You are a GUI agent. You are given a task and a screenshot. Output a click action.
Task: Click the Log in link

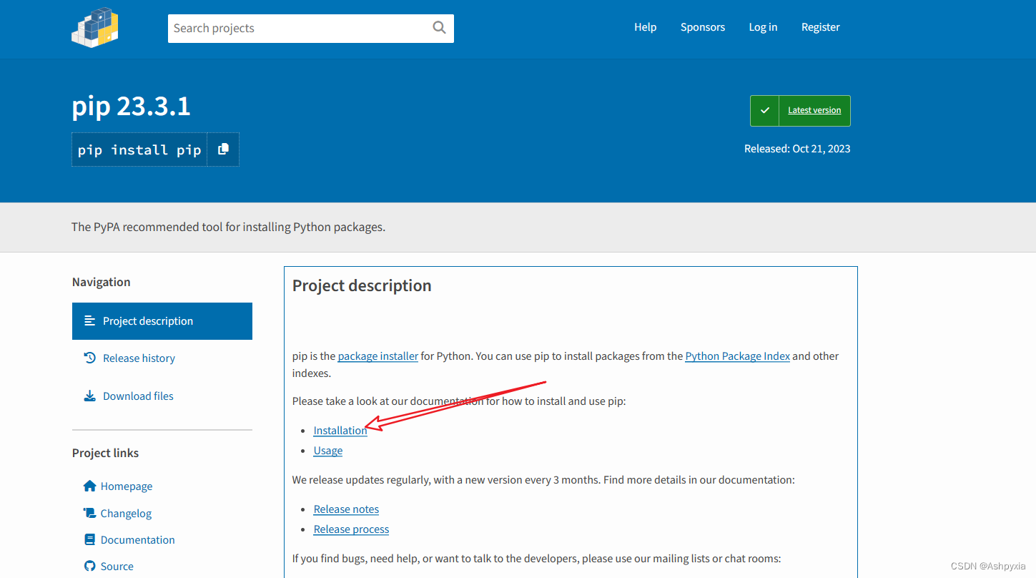(763, 27)
